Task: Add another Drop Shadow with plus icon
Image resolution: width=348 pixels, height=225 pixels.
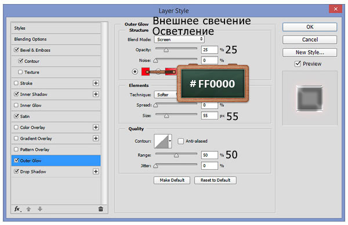Action: pos(96,171)
